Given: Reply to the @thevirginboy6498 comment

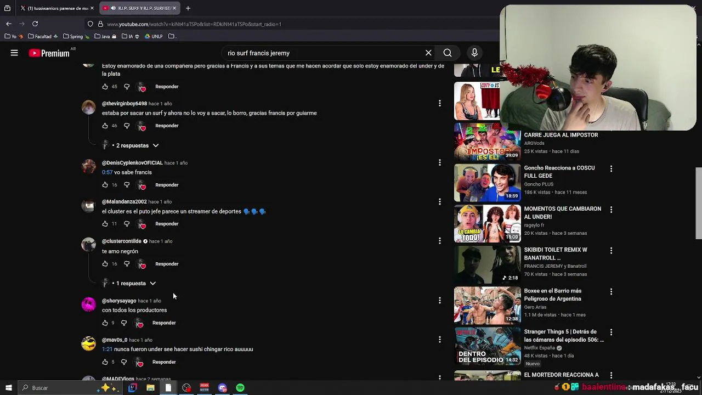Looking at the screenshot, I should tap(167, 126).
